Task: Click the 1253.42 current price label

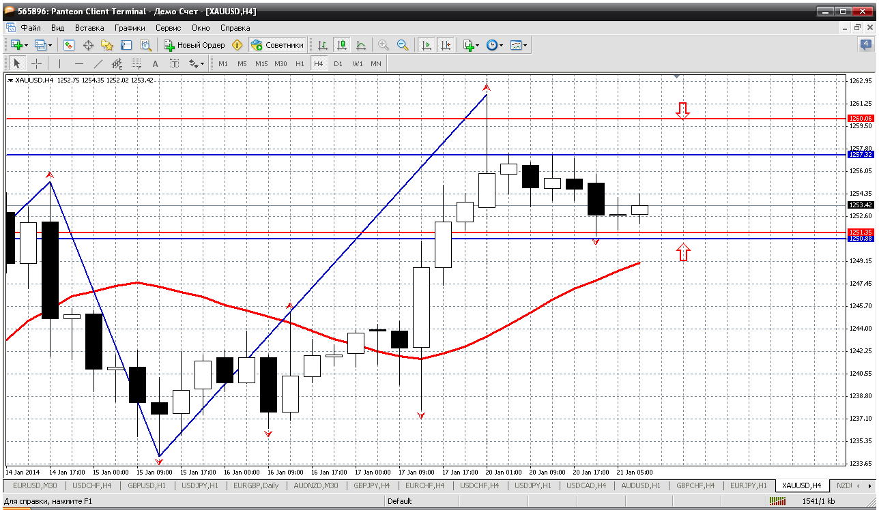Action: [861, 205]
